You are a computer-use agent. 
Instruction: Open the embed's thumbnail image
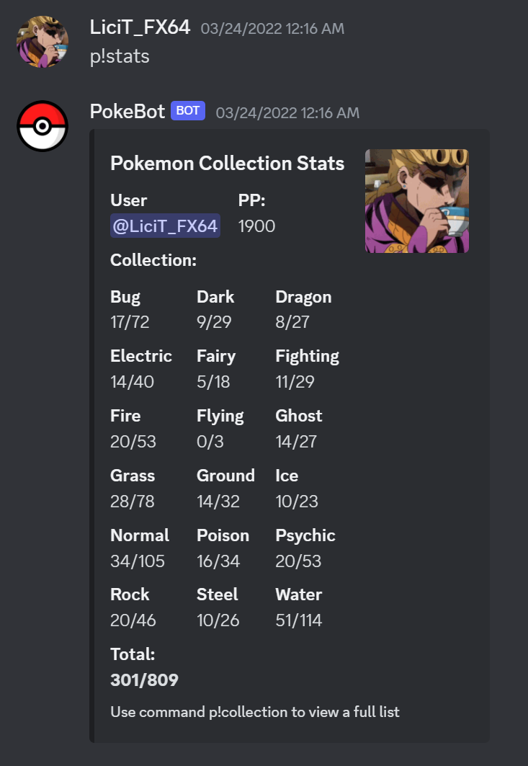click(x=416, y=200)
